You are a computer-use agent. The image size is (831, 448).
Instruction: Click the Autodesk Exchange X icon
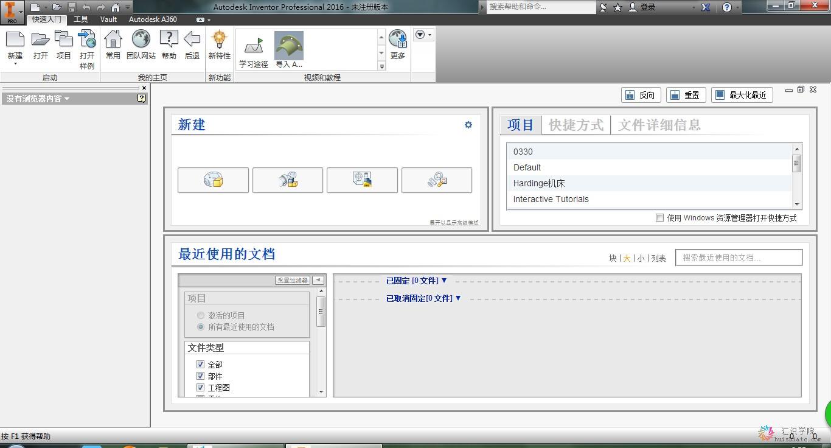(706, 7)
